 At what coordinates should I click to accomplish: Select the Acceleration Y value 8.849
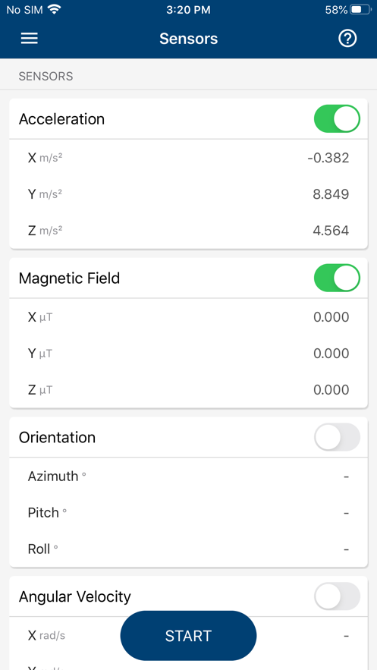pos(331,194)
